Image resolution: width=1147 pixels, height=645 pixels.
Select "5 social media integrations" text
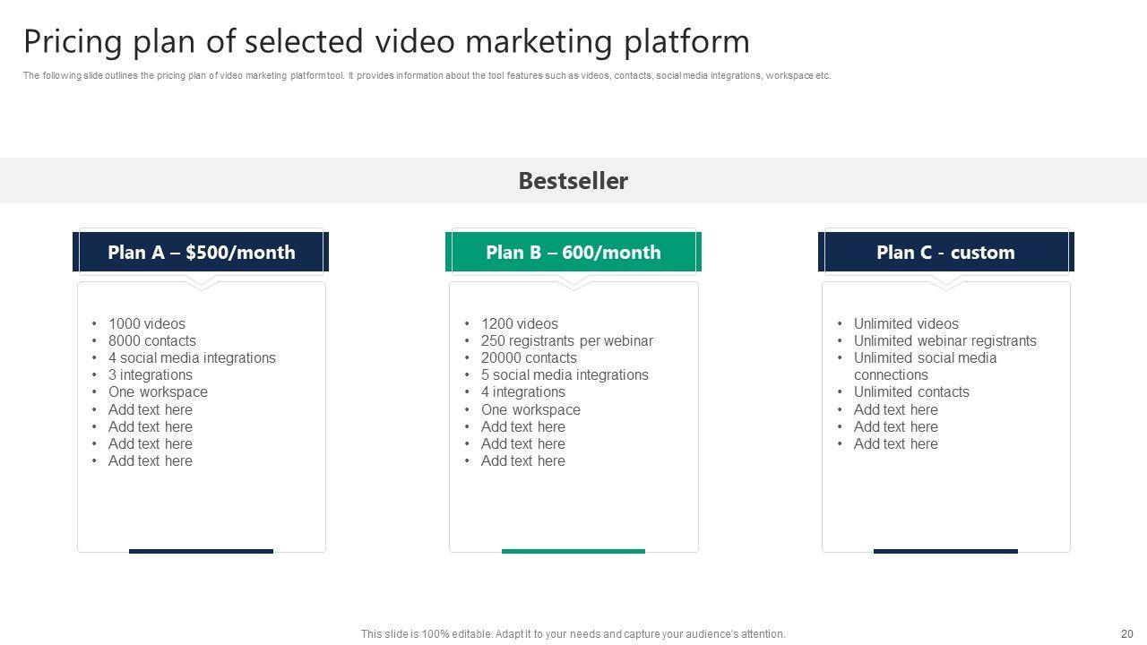(565, 374)
